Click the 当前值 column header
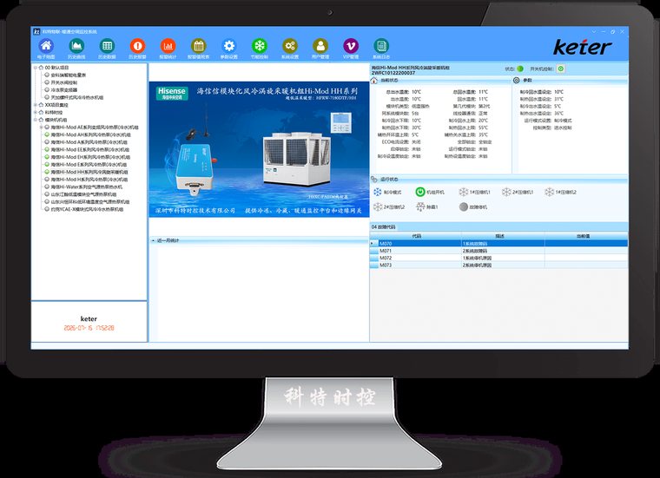Viewport: 660px width, 478px height. pos(584,236)
